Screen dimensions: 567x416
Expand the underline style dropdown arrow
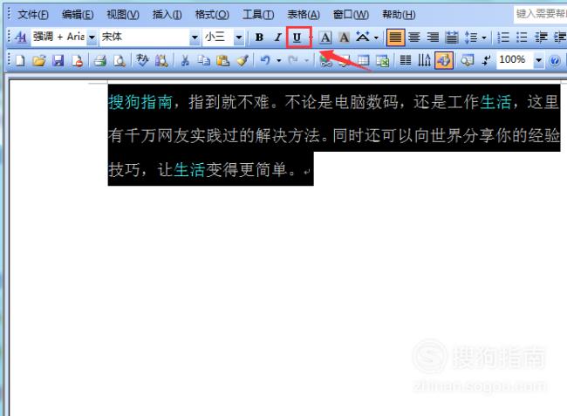[x=311, y=38]
